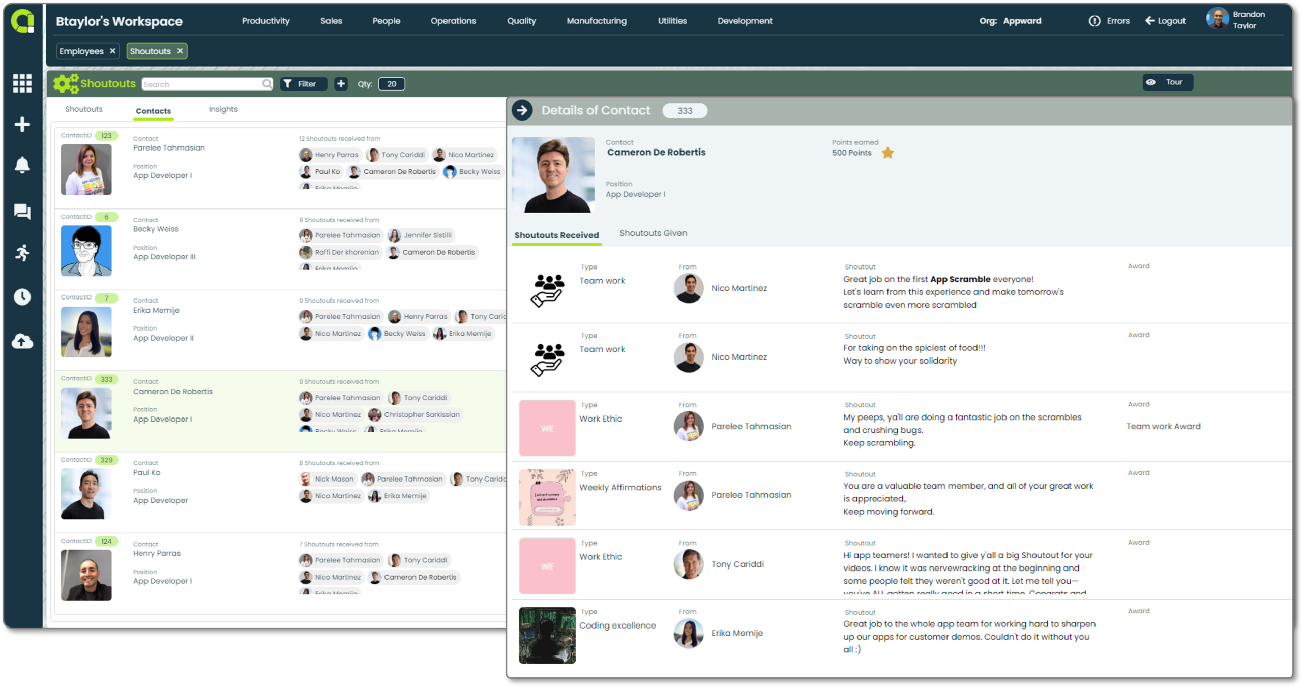Open the clock icon in sidebar

[22, 297]
